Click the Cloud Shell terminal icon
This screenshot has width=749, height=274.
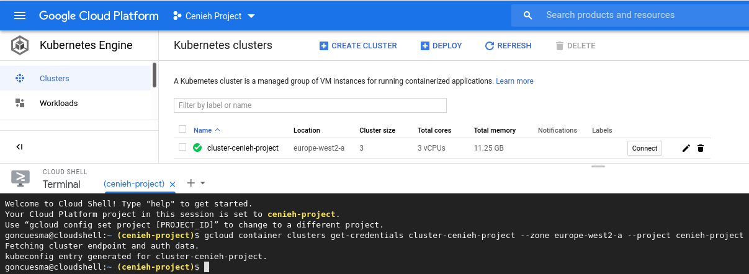(20, 178)
